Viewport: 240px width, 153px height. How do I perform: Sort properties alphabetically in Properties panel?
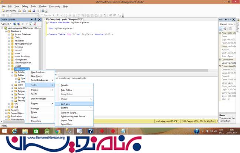(x=226, y=28)
